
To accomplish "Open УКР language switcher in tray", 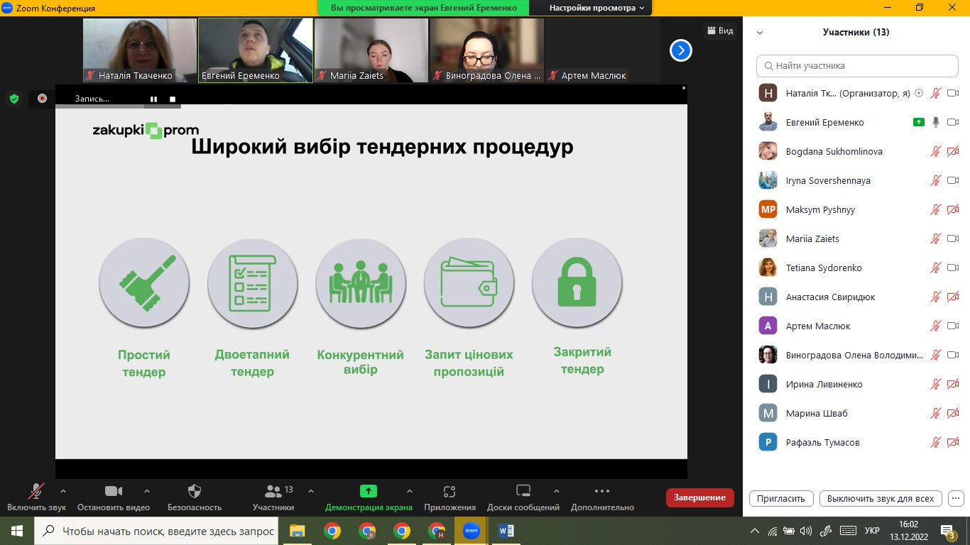I will point(872,531).
